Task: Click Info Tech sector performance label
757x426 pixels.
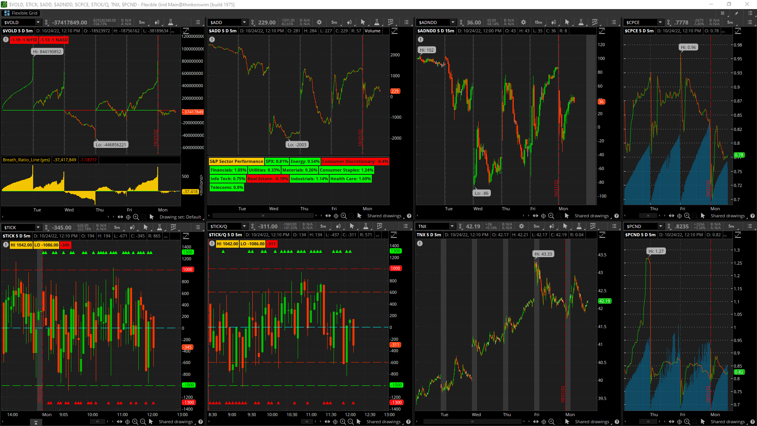Action: (x=227, y=179)
